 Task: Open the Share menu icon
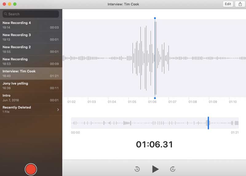click(240, 4)
